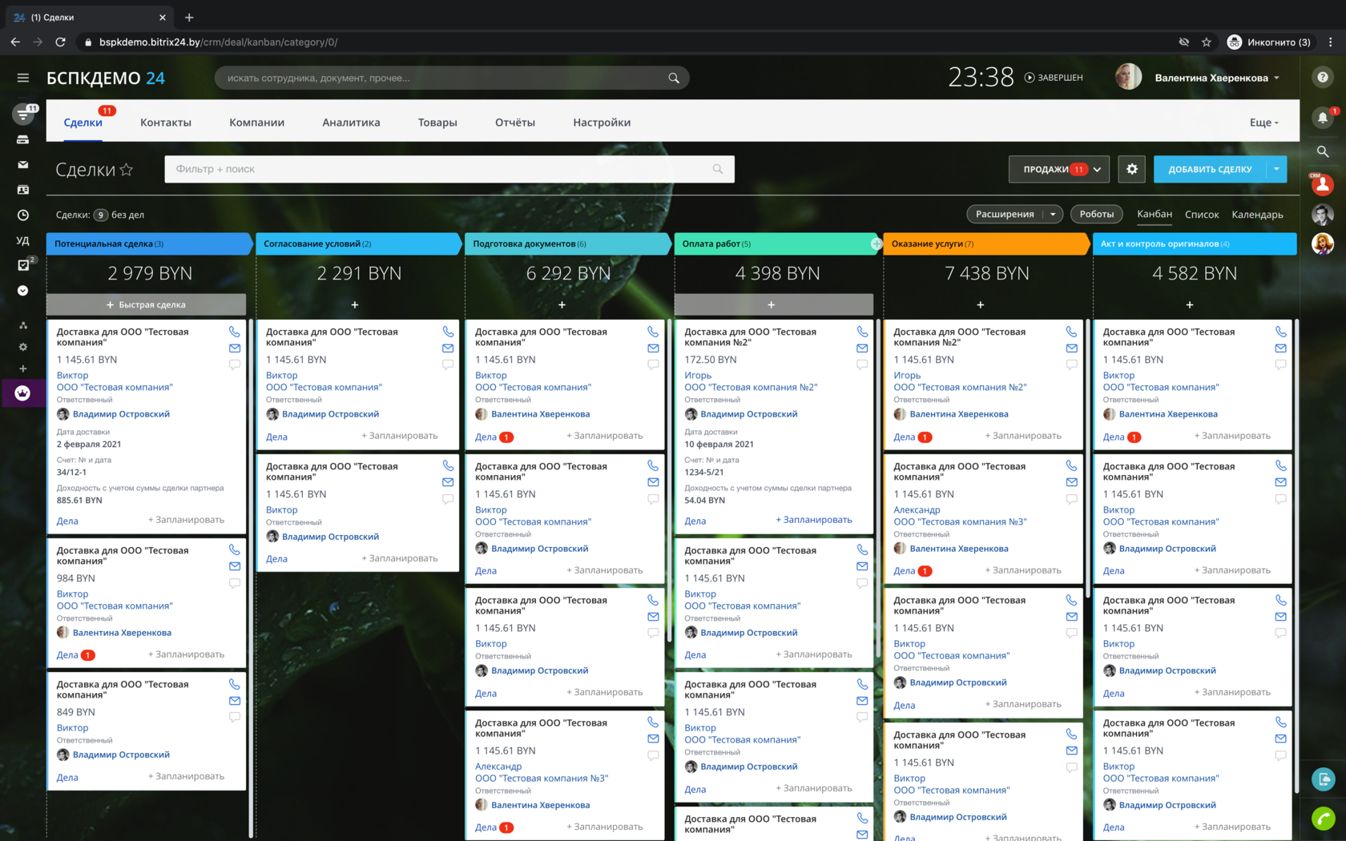Click the user avatar photo in the header

(1128, 77)
